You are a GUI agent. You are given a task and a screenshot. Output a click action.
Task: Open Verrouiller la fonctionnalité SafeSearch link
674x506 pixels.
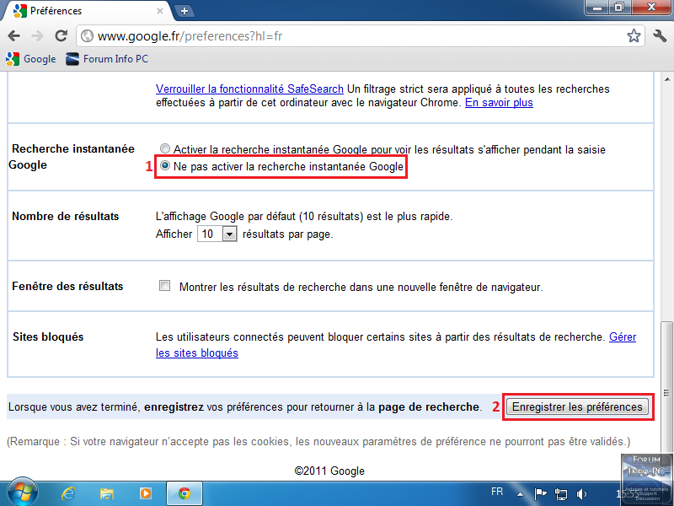[x=249, y=89]
